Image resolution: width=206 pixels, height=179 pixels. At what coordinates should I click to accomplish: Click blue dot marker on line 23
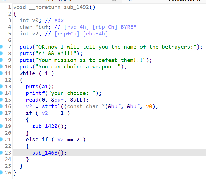(x=2, y=153)
